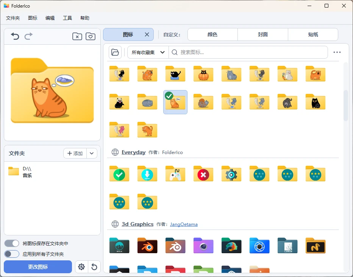353x277 pixels.
Task: Click the 搜索图标 search field
Action: pyautogui.click(x=248, y=52)
